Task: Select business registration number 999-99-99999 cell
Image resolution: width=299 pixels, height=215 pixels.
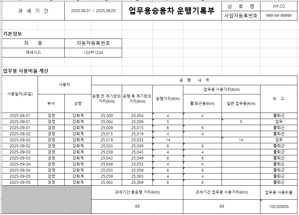Action: (x=279, y=16)
